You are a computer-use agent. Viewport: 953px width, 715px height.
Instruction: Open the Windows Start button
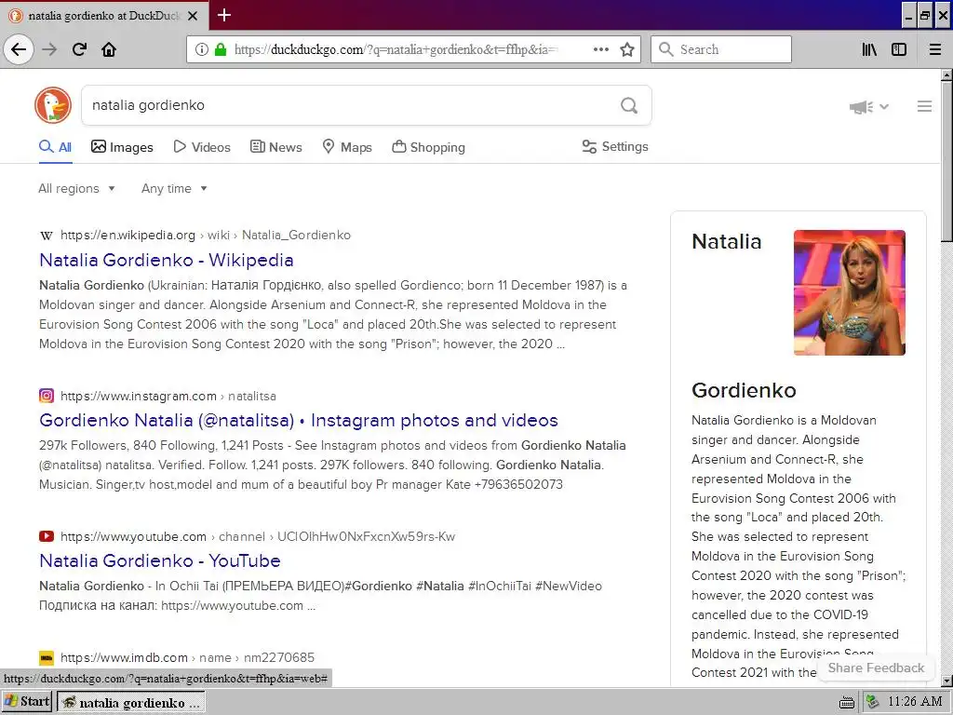27,702
